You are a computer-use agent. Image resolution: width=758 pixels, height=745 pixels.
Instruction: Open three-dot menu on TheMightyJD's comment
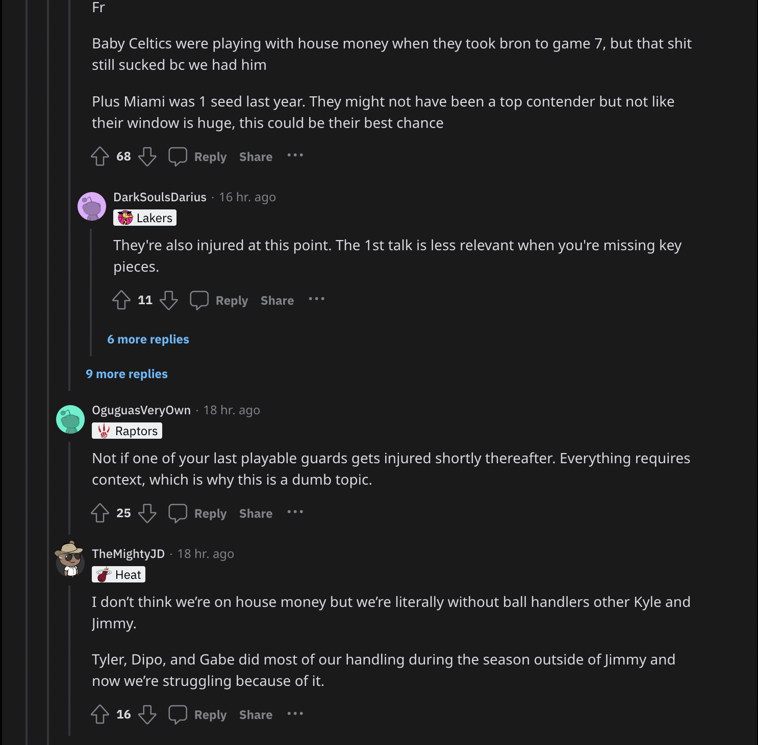(x=295, y=713)
